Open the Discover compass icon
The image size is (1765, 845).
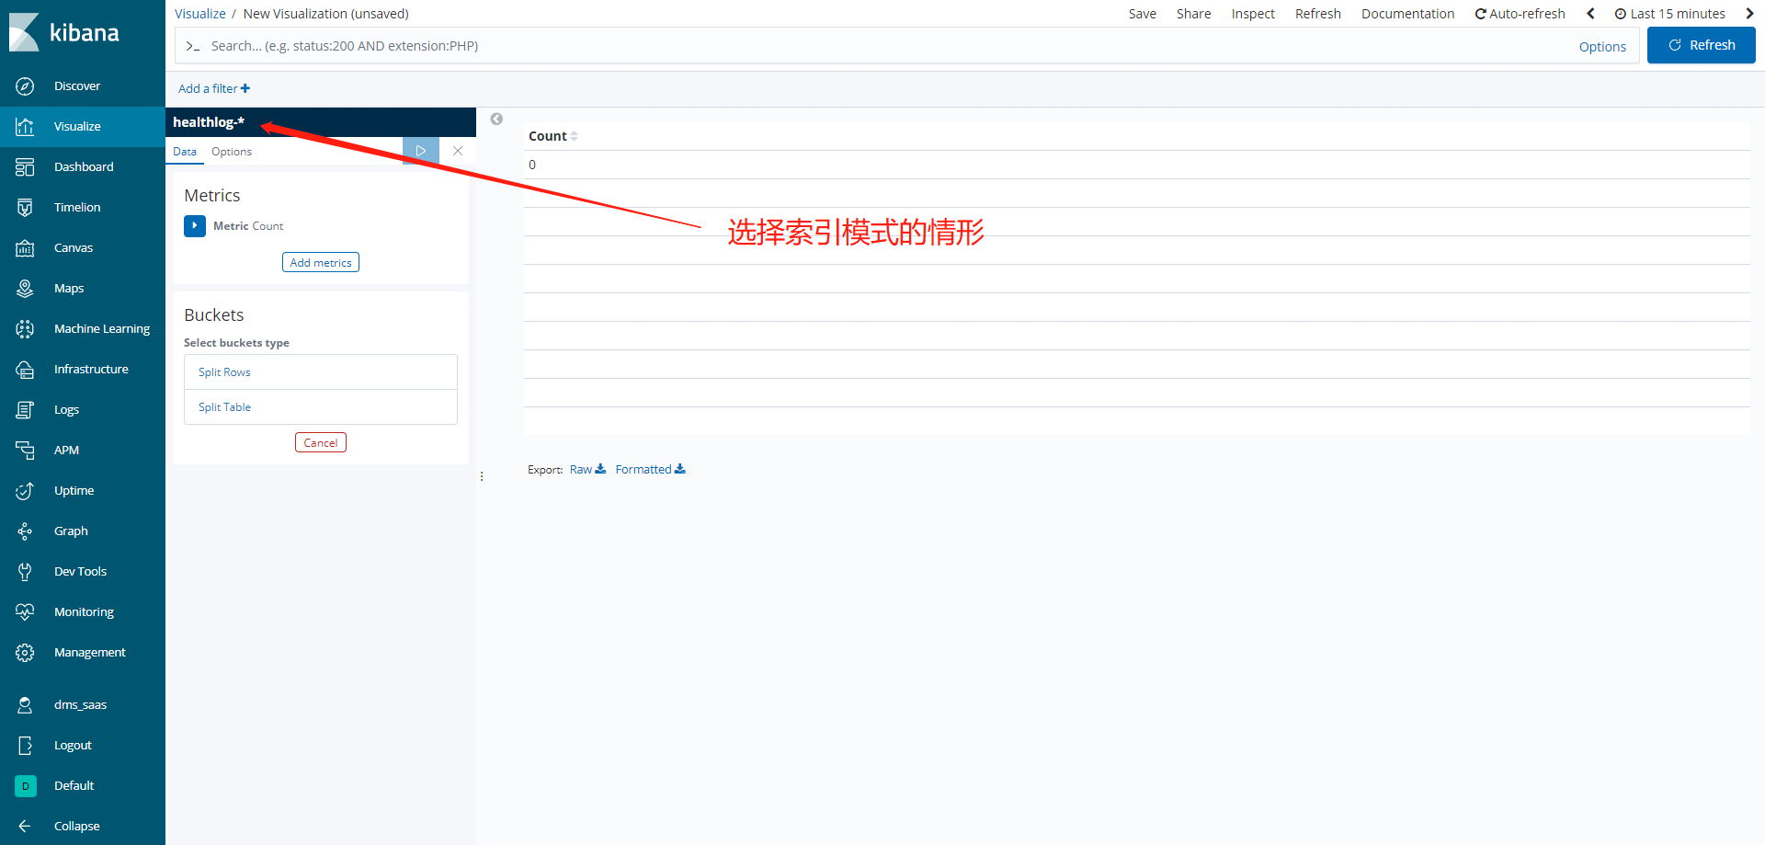[25, 86]
